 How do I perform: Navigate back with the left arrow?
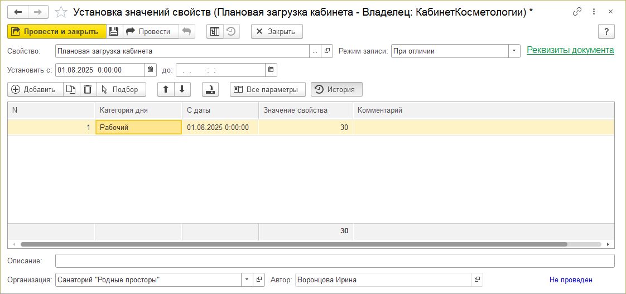[x=18, y=12]
